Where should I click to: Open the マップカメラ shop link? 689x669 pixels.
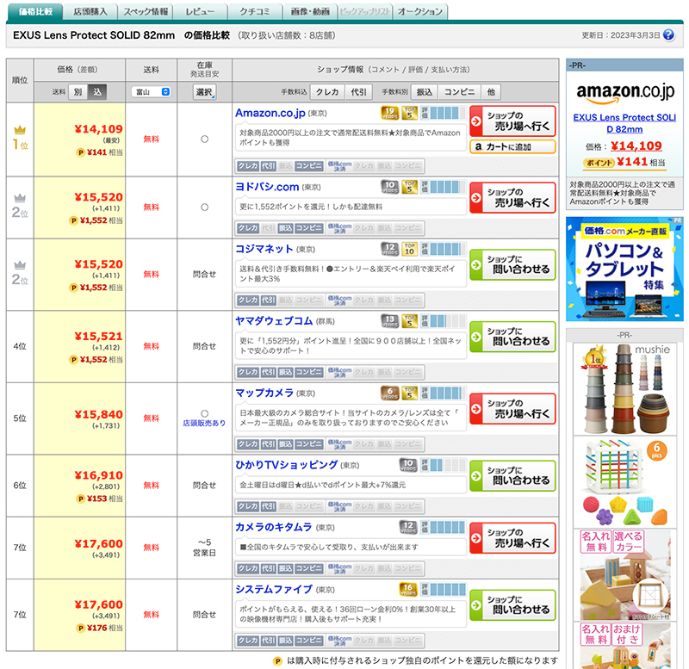(264, 393)
